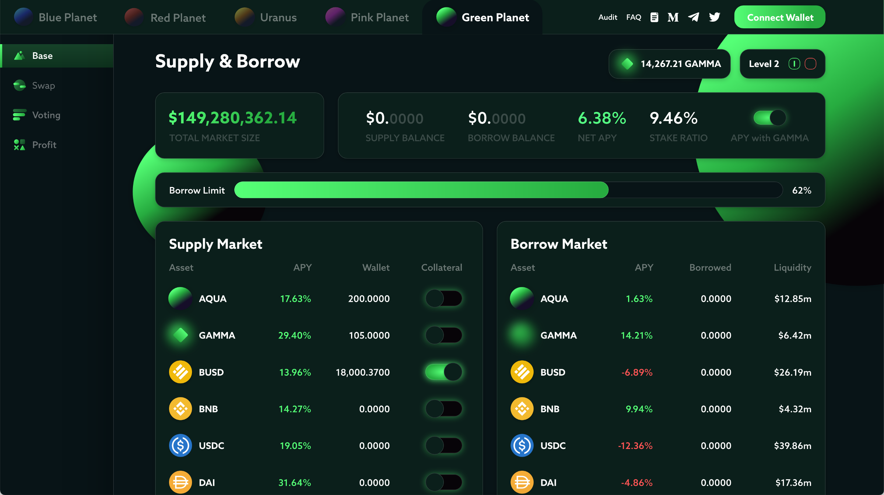The width and height of the screenshot is (884, 495).
Task: Turn off BUSD collateral switch
Action: pyautogui.click(x=443, y=372)
